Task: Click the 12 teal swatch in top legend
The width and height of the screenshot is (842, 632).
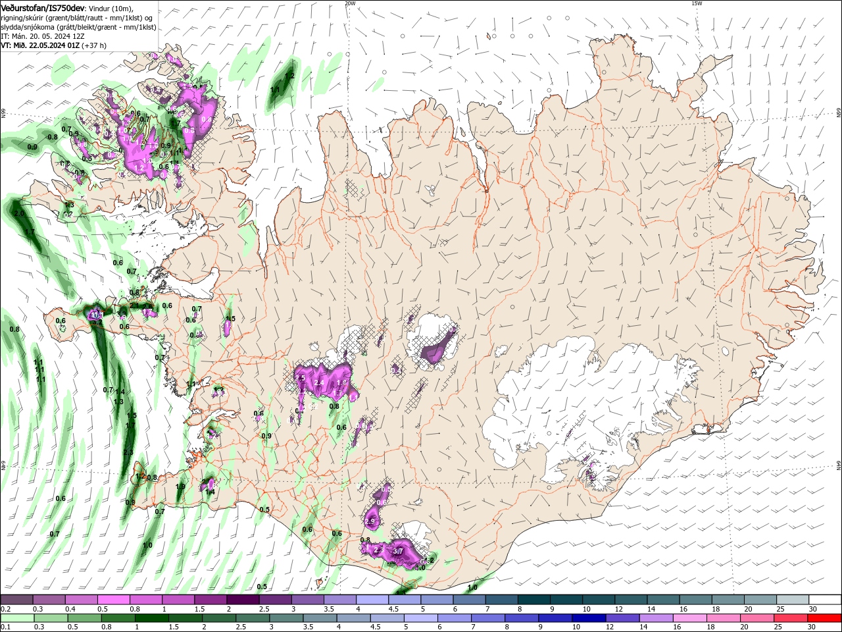Action: tap(631, 600)
